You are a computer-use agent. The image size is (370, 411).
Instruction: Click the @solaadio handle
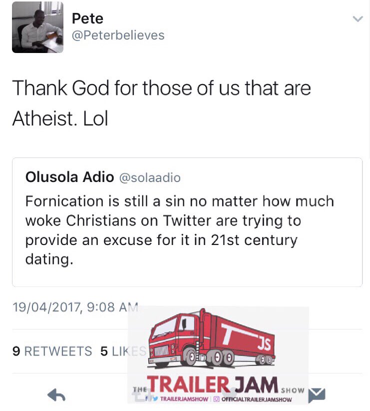click(x=150, y=177)
